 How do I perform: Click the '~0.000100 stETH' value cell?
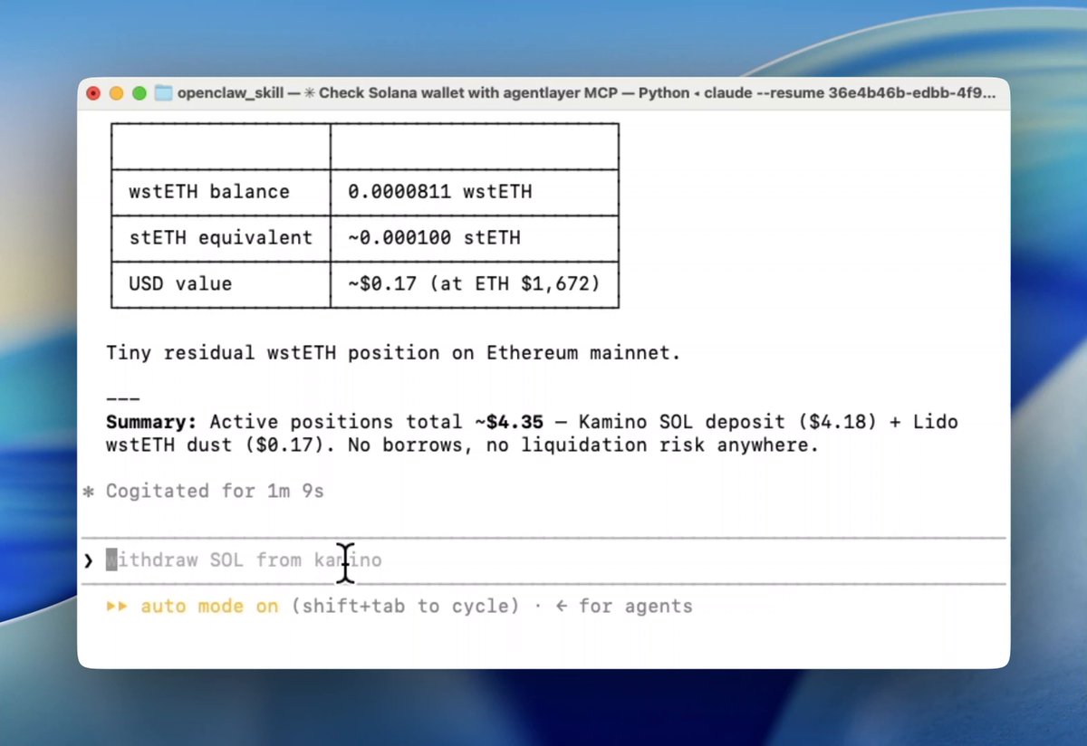[475, 238]
